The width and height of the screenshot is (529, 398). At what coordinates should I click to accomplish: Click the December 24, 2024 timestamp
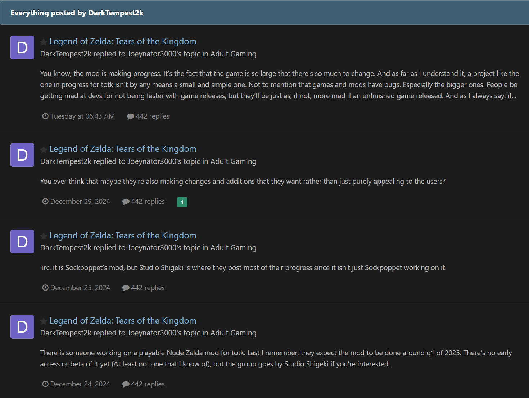76,384
